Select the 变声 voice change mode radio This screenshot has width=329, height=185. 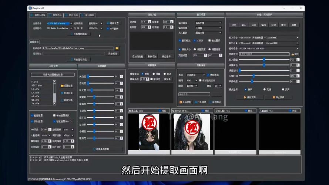[283, 90]
